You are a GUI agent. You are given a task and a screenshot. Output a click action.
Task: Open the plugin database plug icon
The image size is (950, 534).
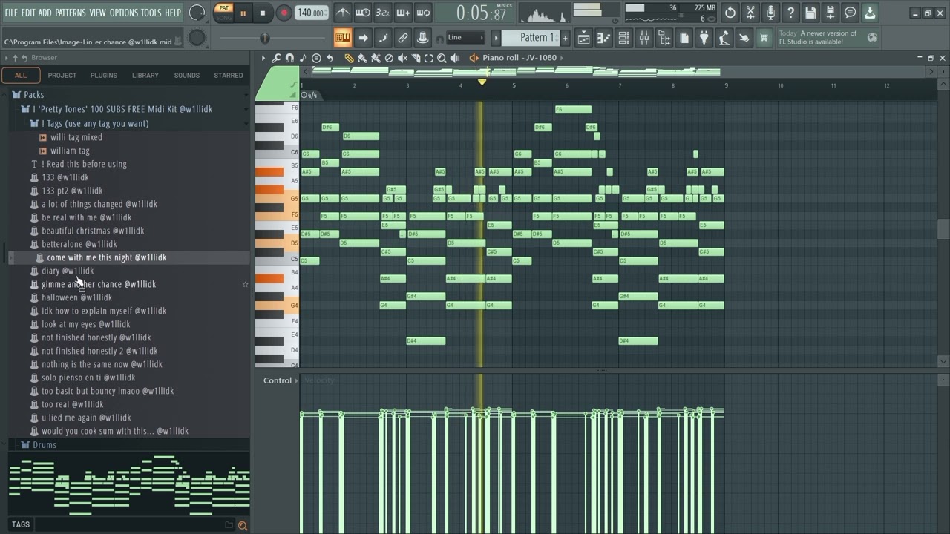(704, 38)
